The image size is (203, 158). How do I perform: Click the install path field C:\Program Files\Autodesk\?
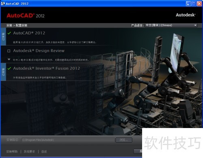[x=68, y=140]
